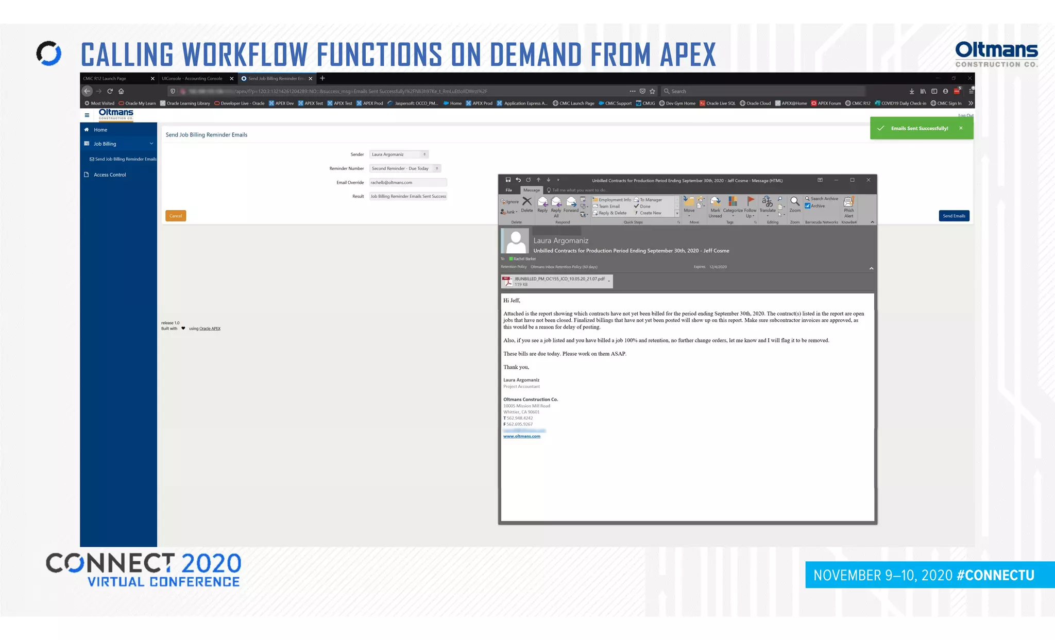
Task: Open the Follow Up flag dropdown
Action: coord(751,207)
